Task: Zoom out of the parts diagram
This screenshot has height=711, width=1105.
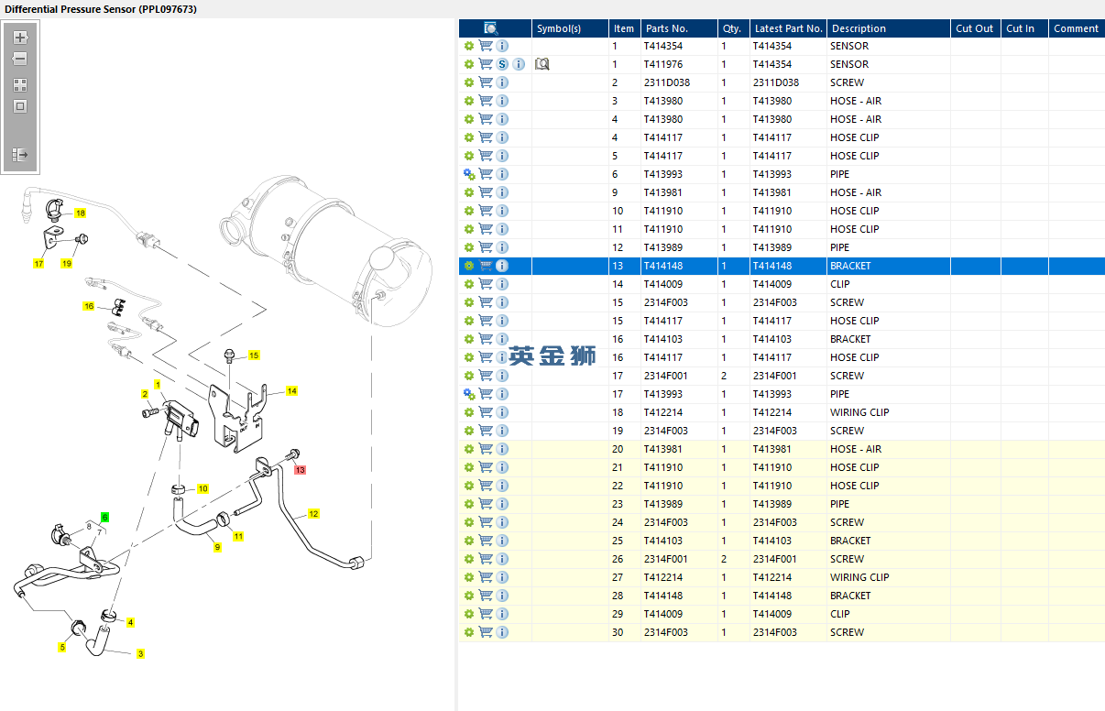Action: (x=20, y=59)
